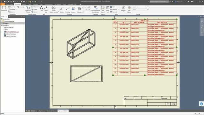Click part number FR0001-013 cell
Screen dimensions: 204x115
pos(139,73)
